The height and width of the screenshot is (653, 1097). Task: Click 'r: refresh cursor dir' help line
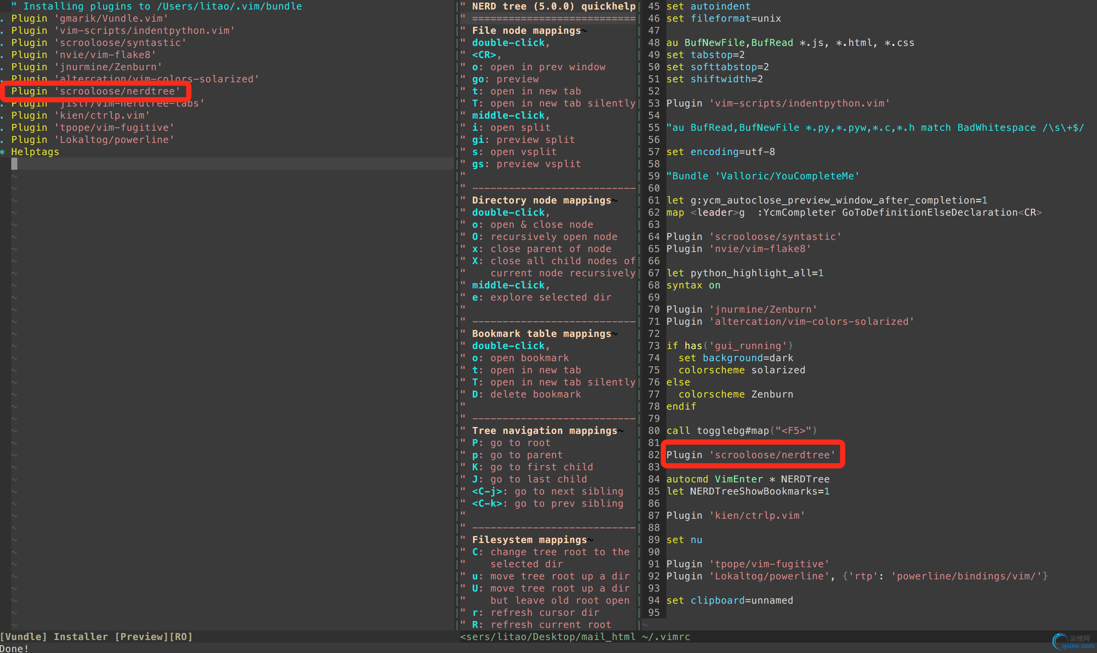click(x=536, y=613)
